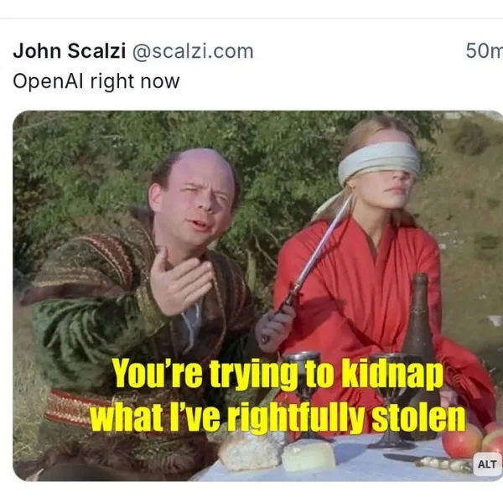The width and height of the screenshot is (503, 503).
Task: Open the ALT text badge on image
Action: (486, 464)
